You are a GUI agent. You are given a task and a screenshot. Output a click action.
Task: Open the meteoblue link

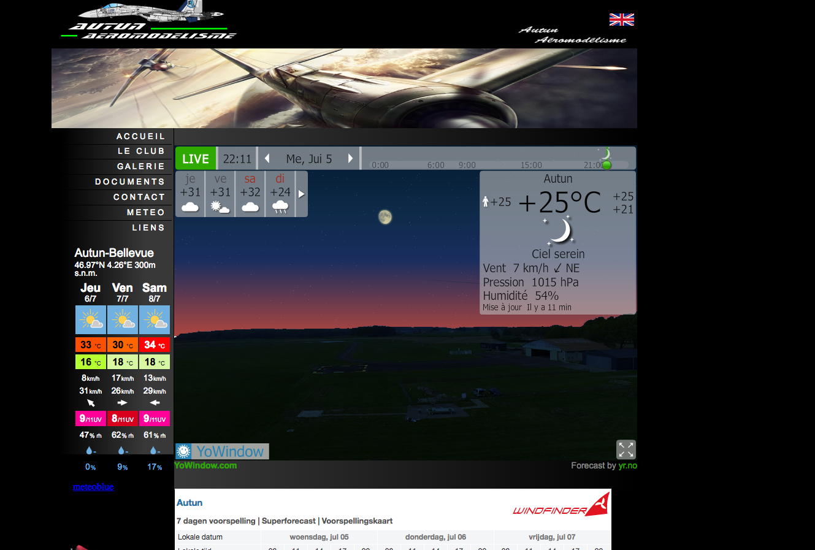pyautogui.click(x=93, y=487)
